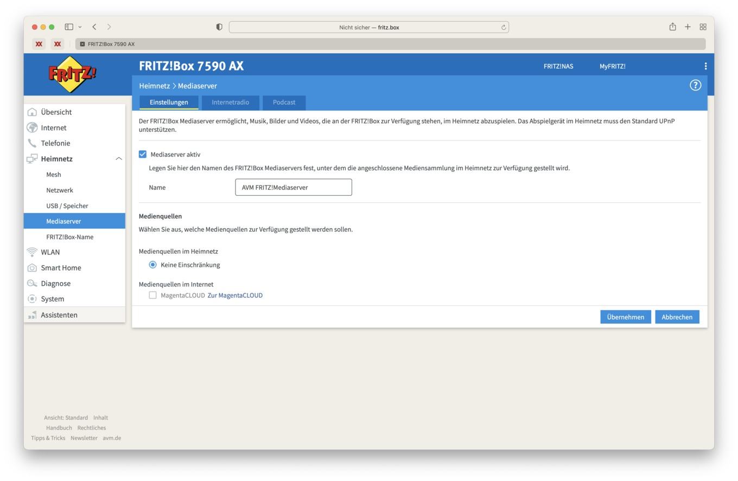Click the WLAN wifi icon

[x=32, y=252]
